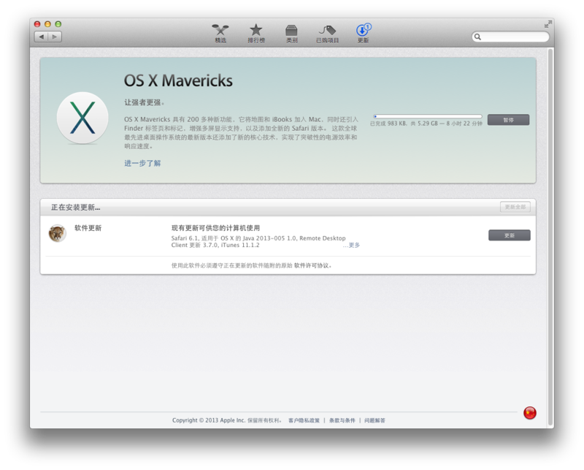Expand update details with …更多 link
Viewport: 584px width, 470px height.
(x=351, y=245)
